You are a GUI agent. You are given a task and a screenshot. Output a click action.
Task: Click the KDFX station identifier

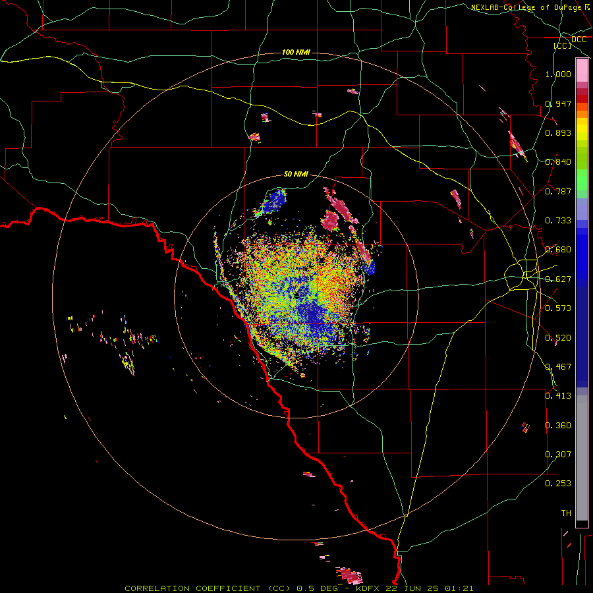tap(369, 588)
